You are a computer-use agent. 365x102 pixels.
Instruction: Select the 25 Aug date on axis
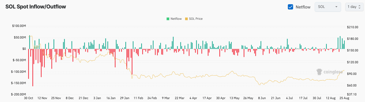coord(344,98)
